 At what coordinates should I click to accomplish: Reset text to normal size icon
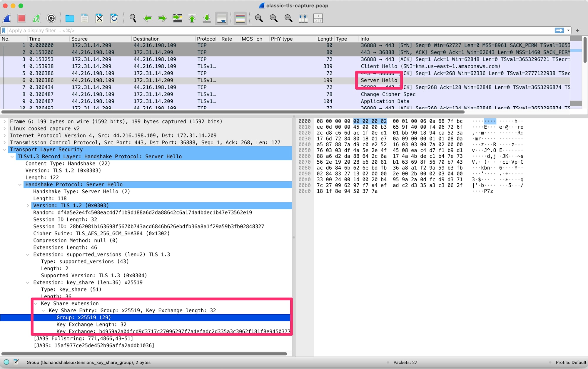click(288, 19)
